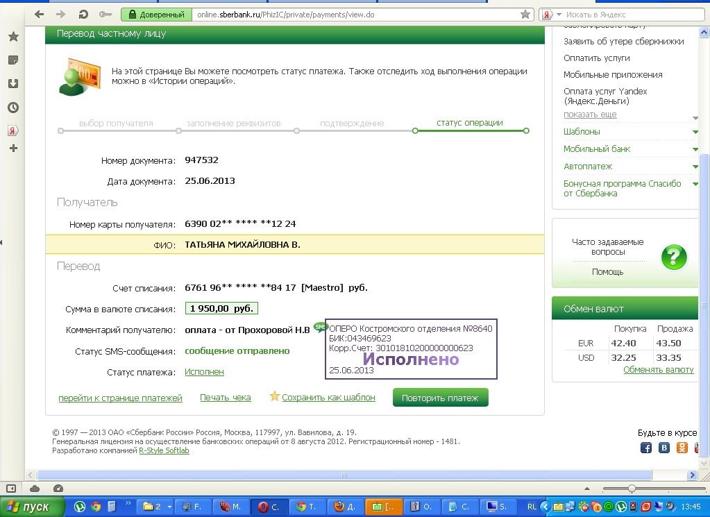This screenshot has height=517, width=710.
Task: Open the VKontakte social icon
Action: pyautogui.click(x=663, y=448)
